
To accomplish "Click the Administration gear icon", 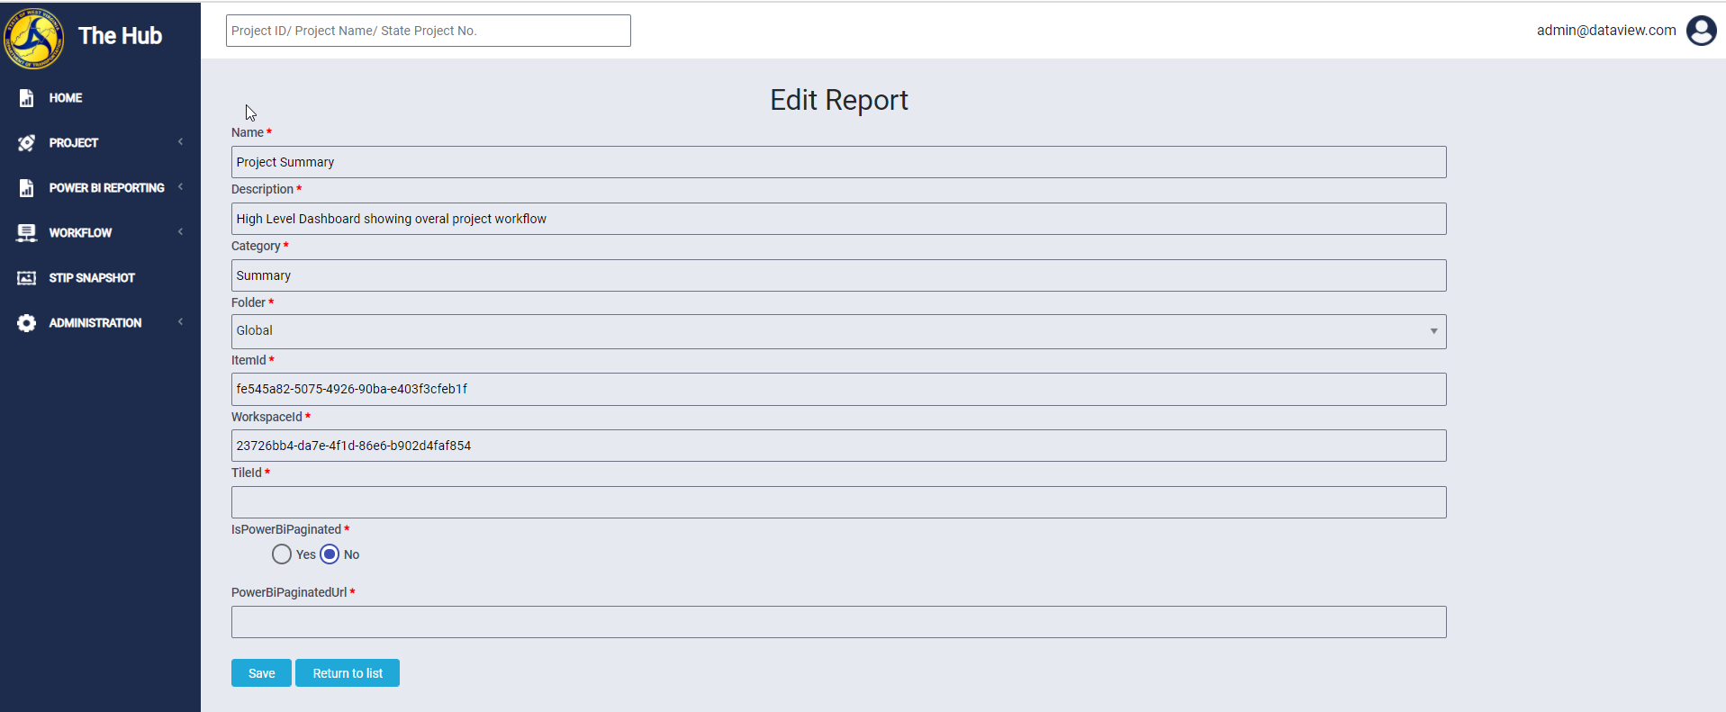I will (26, 323).
